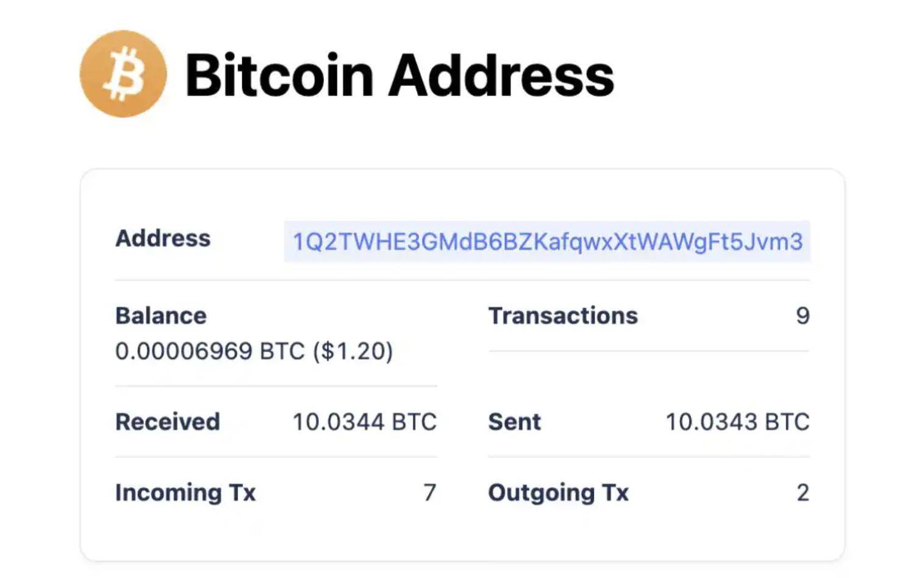Click the Received label

168,422
